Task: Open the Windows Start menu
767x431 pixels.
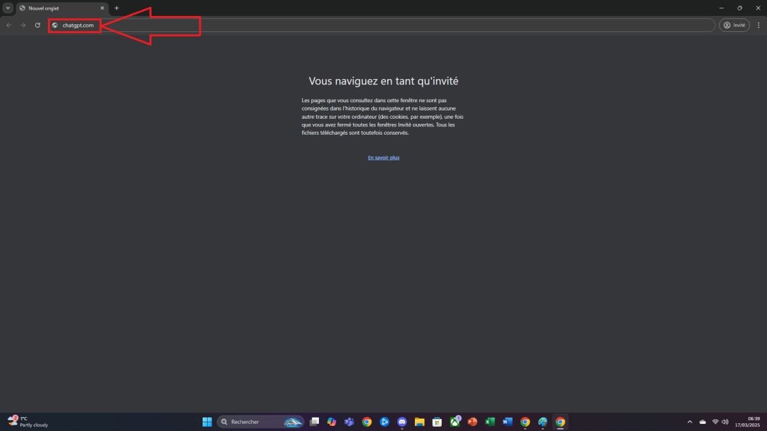Action: (x=207, y=421)
